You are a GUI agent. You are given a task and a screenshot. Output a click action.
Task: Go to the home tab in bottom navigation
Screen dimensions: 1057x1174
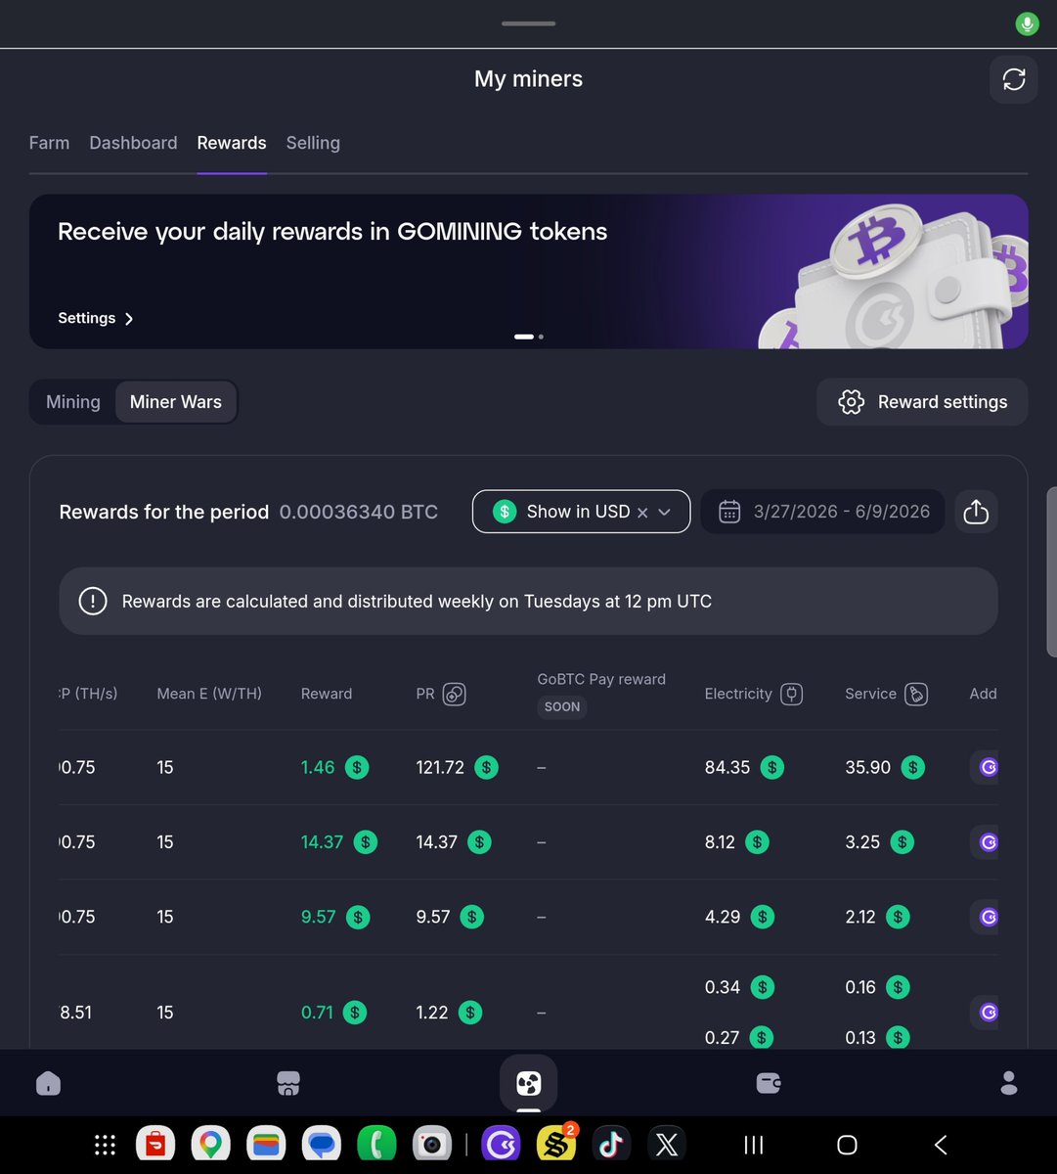click(x=48, y=1083)
